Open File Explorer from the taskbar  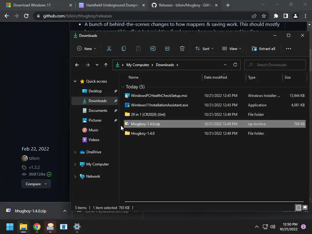(23, 227)
